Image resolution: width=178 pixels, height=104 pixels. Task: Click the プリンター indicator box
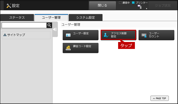point(133,3)
